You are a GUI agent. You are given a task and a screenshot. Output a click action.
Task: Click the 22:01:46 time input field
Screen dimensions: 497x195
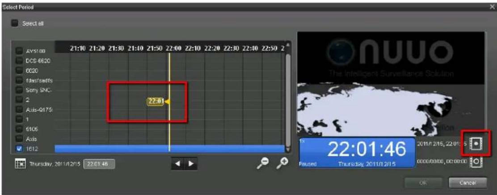click(100, 164)
